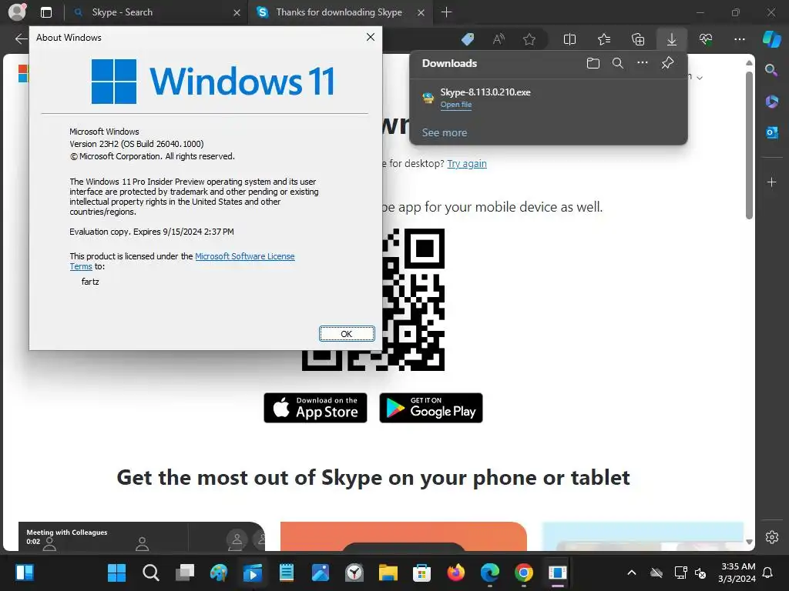Click the scrollbar down arrow

[x=749, y=542]
